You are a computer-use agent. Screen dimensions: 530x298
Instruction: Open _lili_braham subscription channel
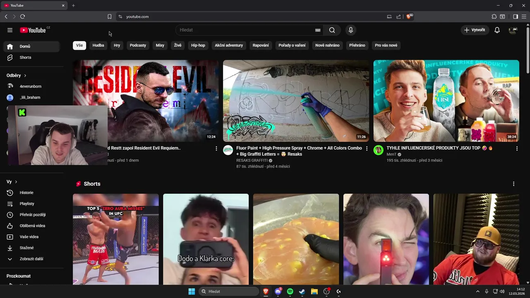[31, 98]
